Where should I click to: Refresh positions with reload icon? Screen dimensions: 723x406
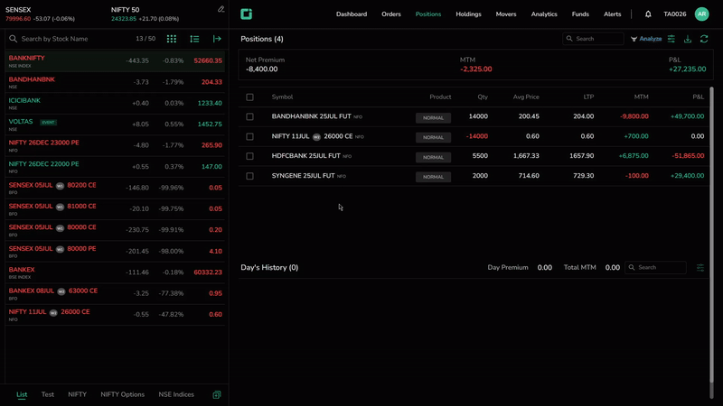(704, 39)
